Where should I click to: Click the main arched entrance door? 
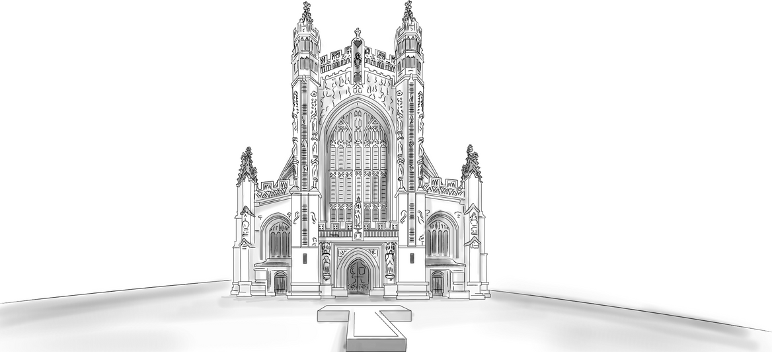click(358, 275)
